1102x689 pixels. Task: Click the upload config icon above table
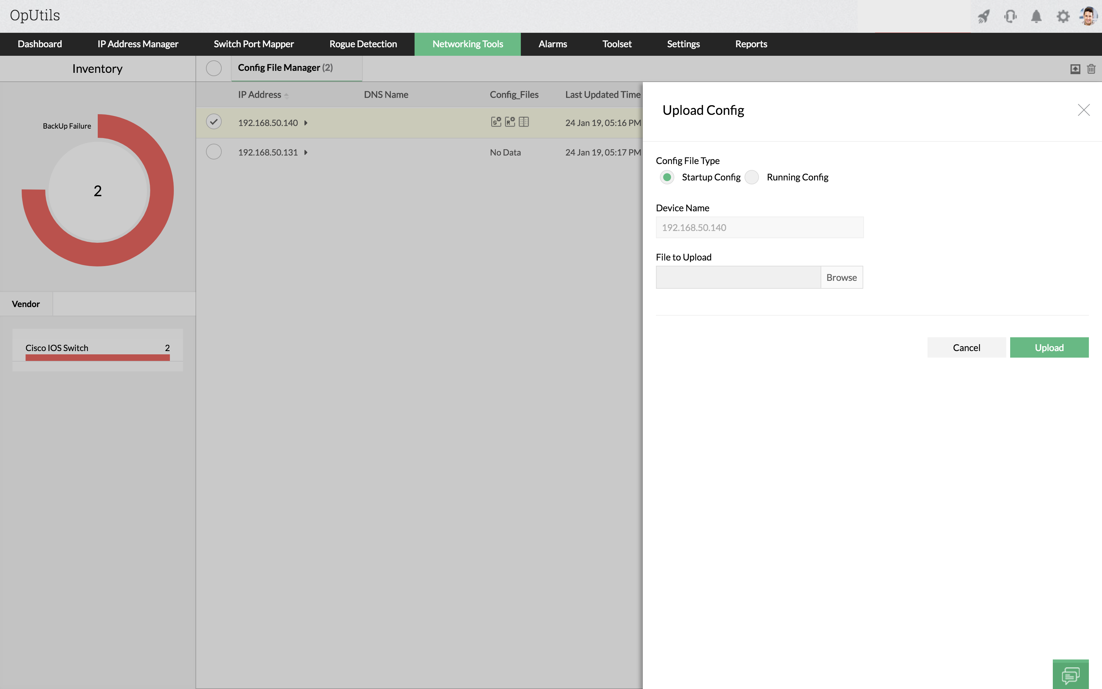tap(1075, 69)
